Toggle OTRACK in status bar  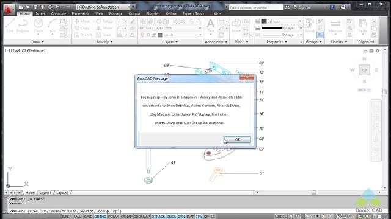158,217
